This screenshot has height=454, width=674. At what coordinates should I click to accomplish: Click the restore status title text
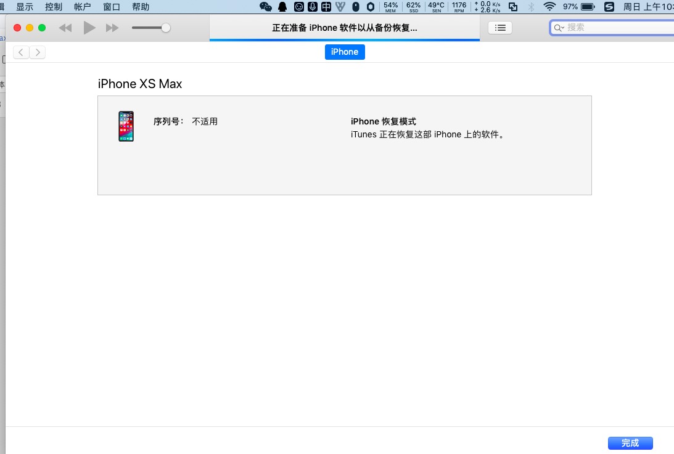(345, 28)
